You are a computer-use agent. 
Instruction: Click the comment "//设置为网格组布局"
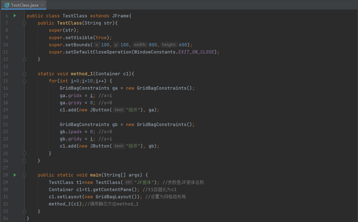(166, 197)
